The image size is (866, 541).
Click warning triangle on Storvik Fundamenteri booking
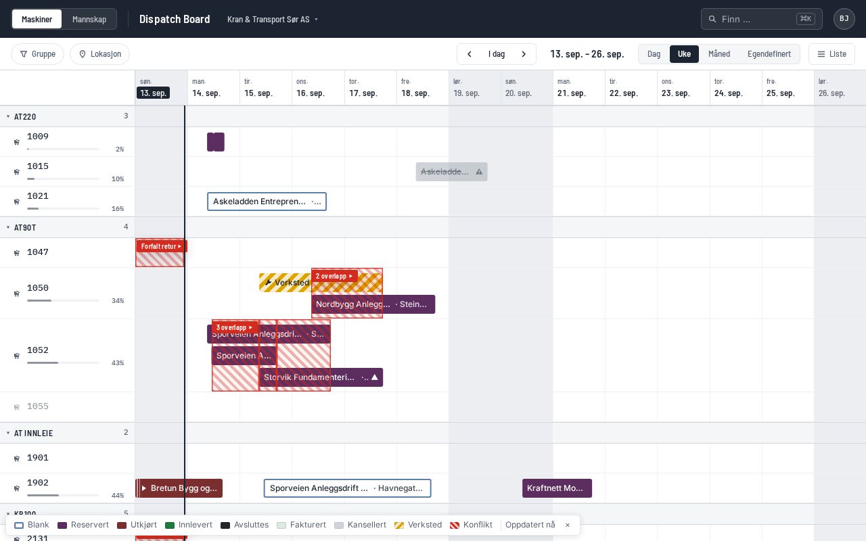pyautogui.click(x=374, y=377)
